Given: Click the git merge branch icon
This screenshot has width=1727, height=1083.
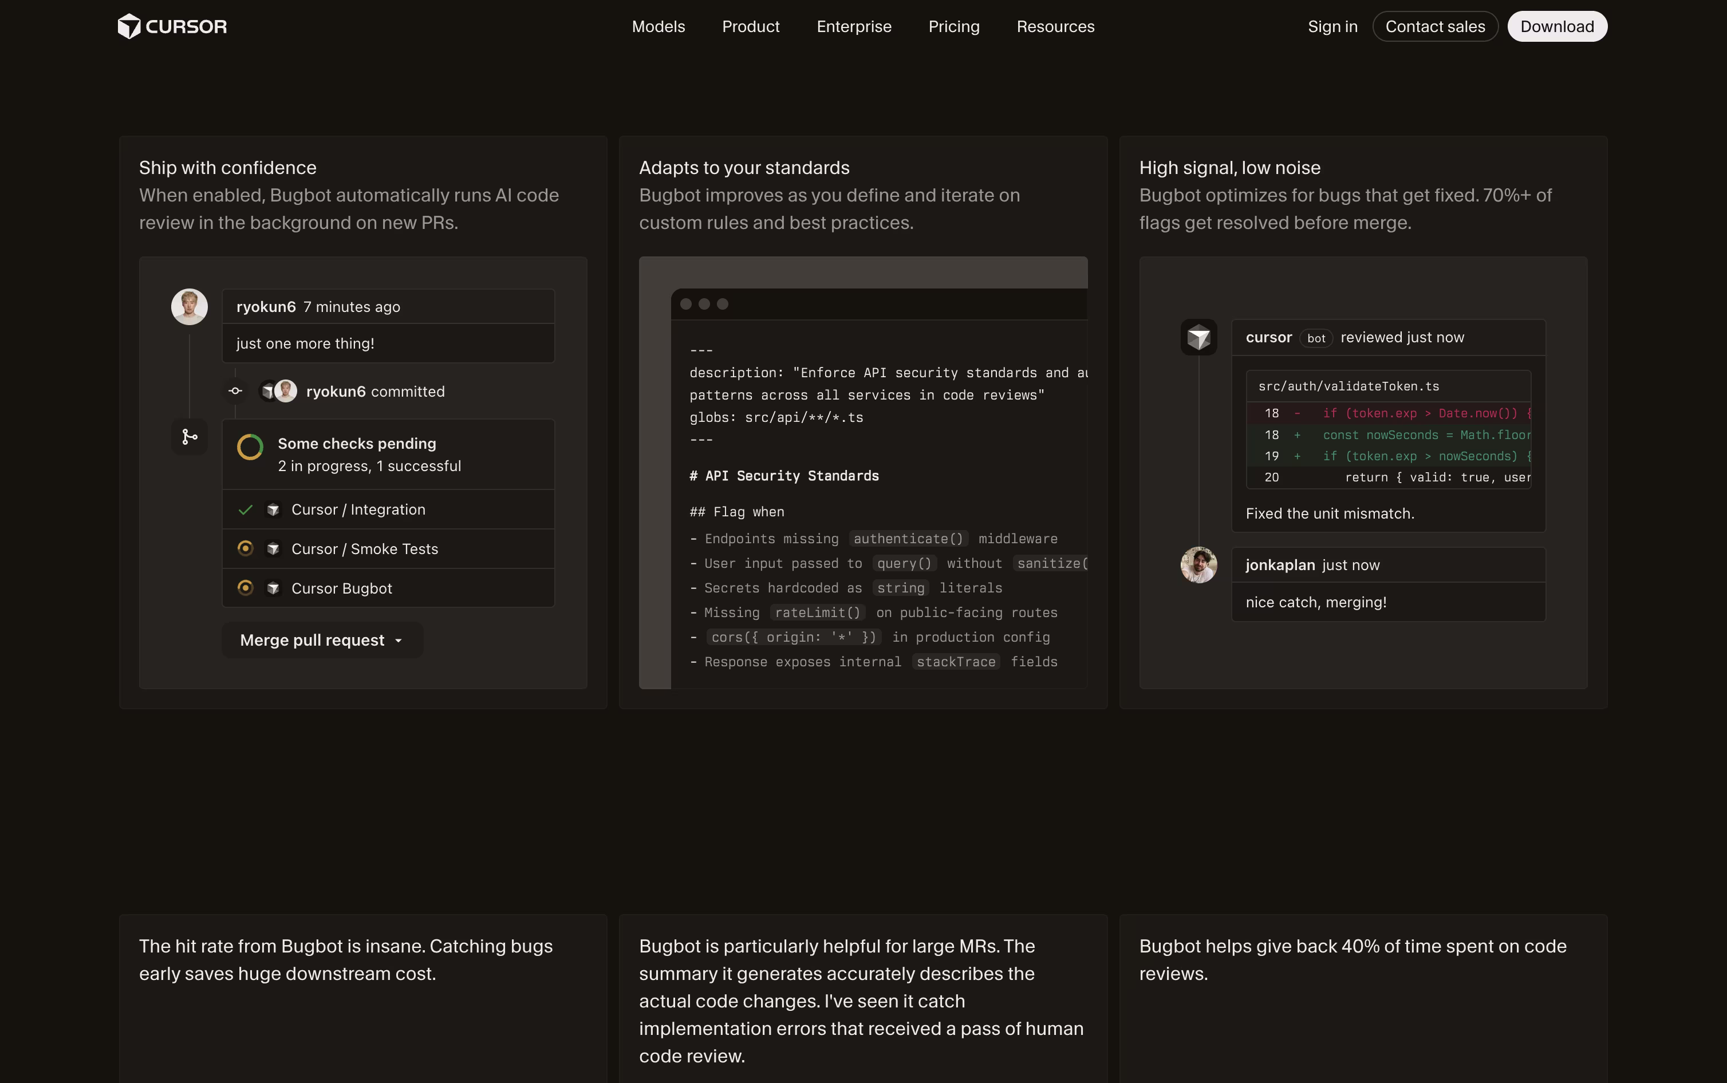Looking at the screenshot, I should (x=189, y=437).
